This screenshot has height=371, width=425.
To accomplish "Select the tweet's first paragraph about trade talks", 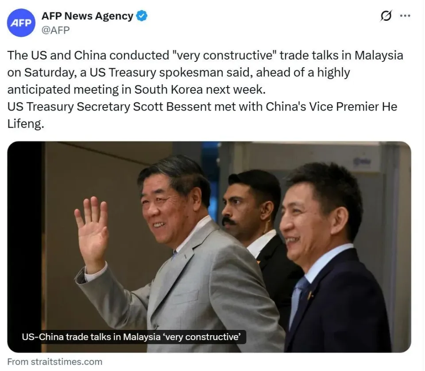I will click(205, 73).
